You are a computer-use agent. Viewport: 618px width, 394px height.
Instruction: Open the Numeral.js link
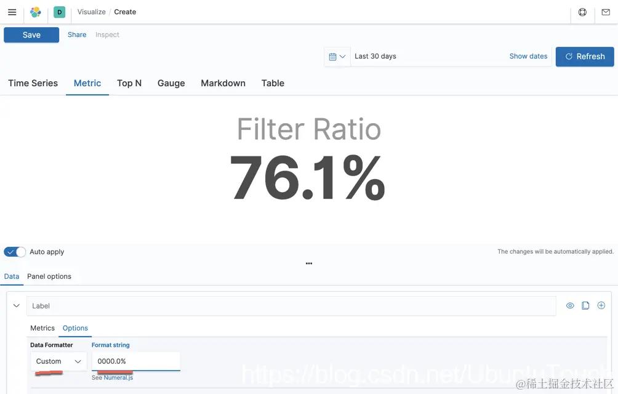tap(118, 377)
